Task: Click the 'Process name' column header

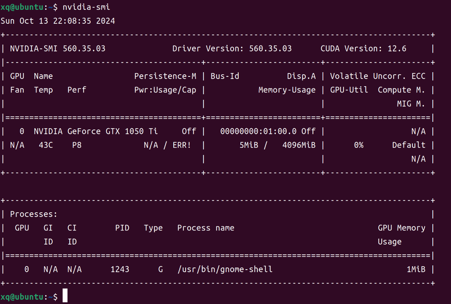Action: coord(206,228)
